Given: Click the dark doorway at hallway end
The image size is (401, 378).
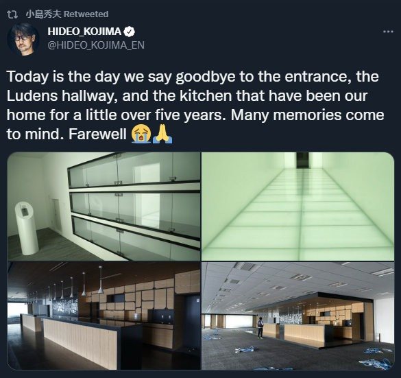Looking at the screenshot, I should 303,161.
